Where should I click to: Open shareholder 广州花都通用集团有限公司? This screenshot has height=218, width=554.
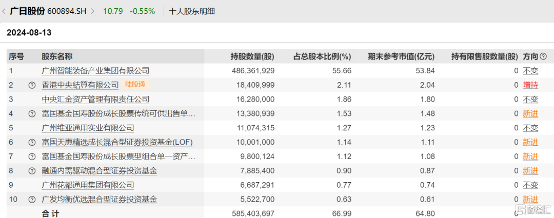click(x=88, y=185)
